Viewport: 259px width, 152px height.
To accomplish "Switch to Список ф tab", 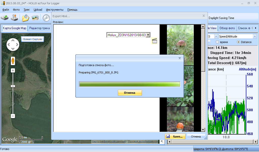I will [244, 28].
